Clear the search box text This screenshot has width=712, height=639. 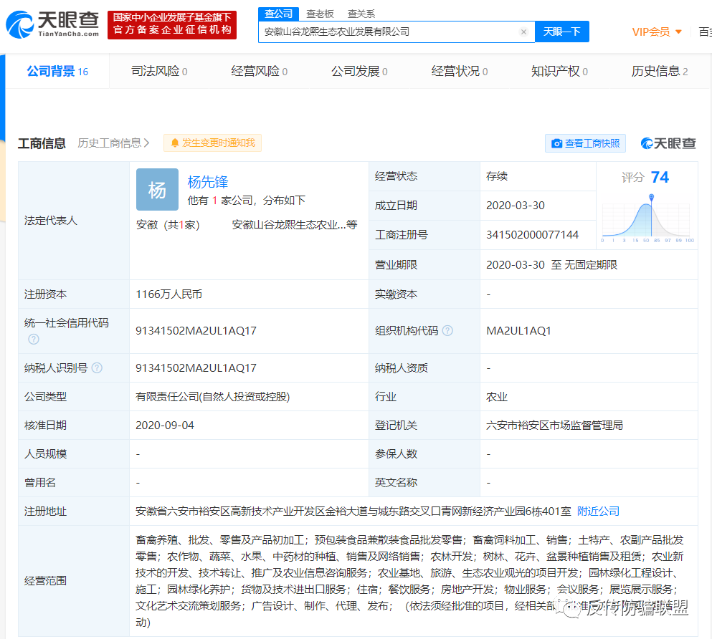tap(523, 32)
